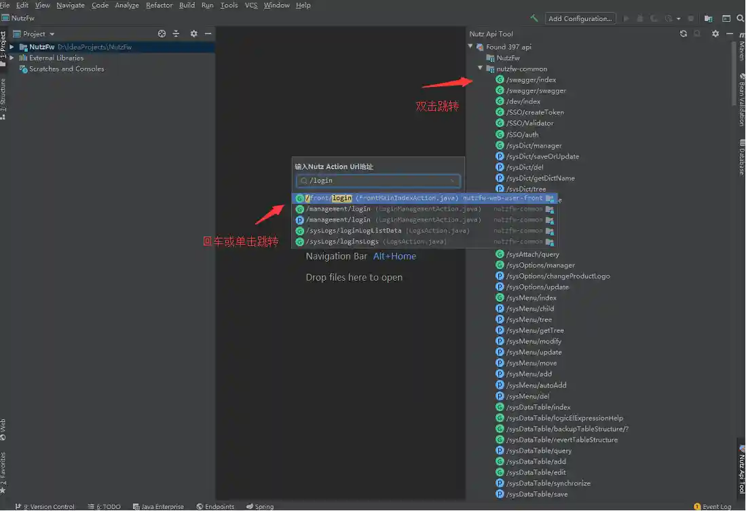This screenshot has width=746, height=511.
Task: Refresh the Nutz Api Tool list
Action: tap(684, 33)
